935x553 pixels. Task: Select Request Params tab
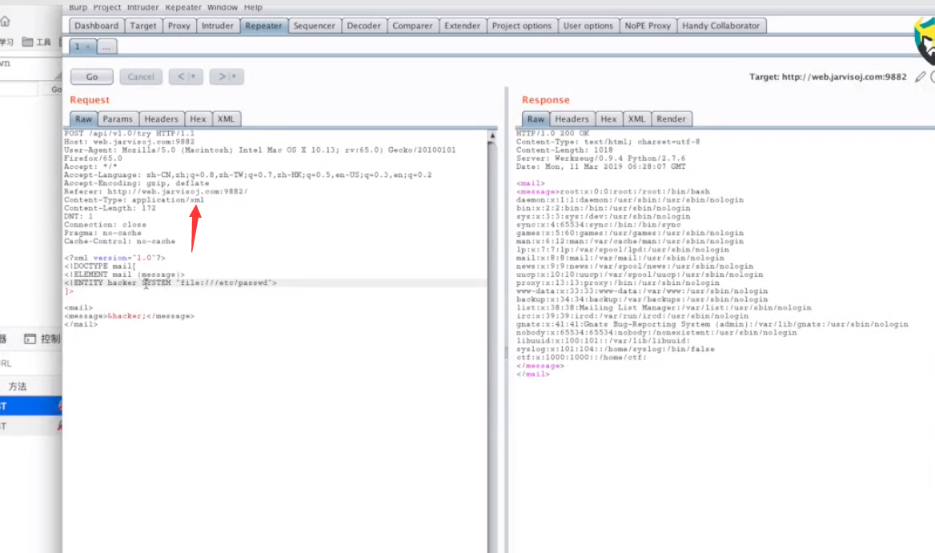tap(118, 119)
